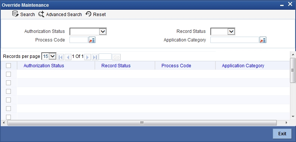
Task: Check the fifth result row checkbox
Action: coord(9,109)
